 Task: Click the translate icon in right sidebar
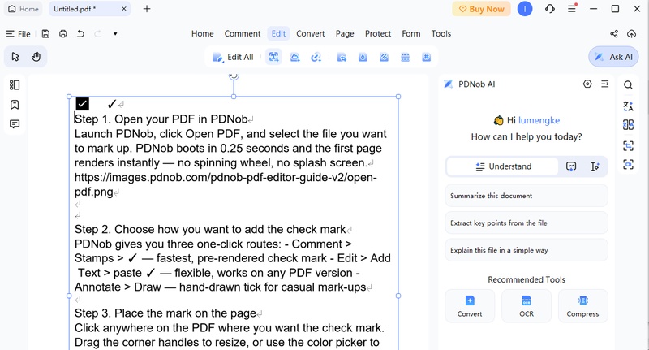coord(628,106)
